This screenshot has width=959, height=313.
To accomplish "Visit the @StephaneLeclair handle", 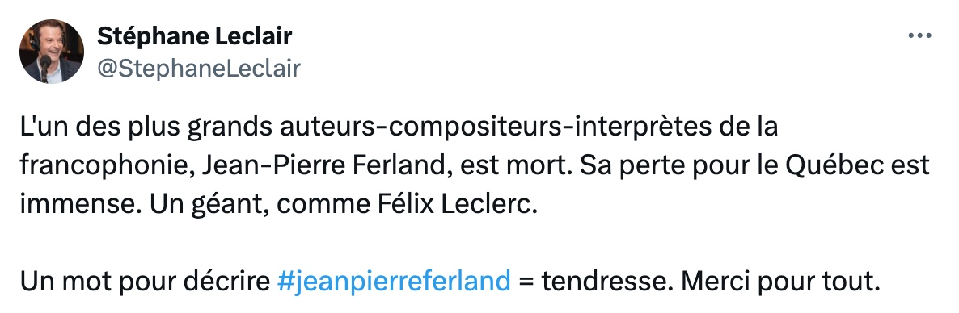I will click(x=198, y=69).
